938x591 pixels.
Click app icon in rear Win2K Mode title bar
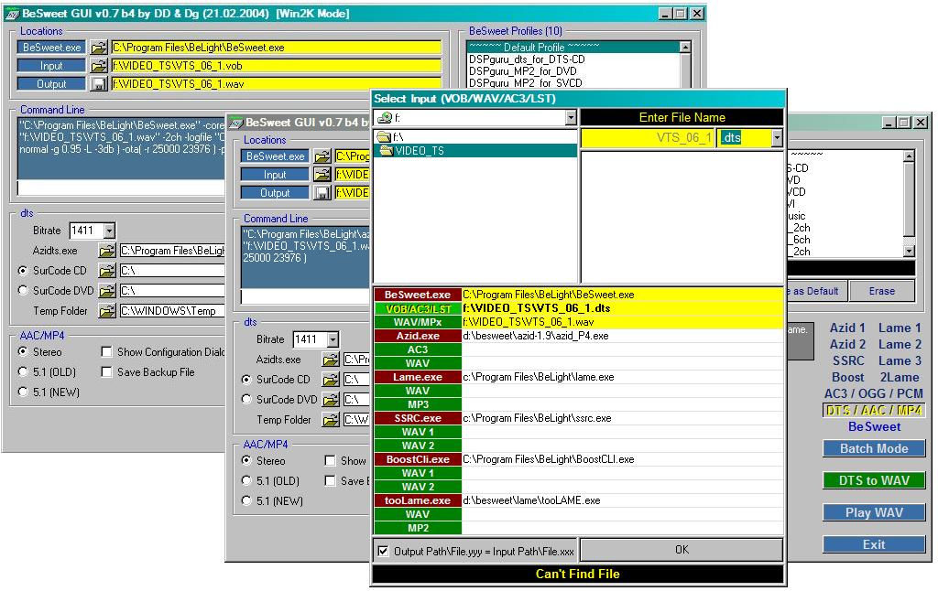12,13
